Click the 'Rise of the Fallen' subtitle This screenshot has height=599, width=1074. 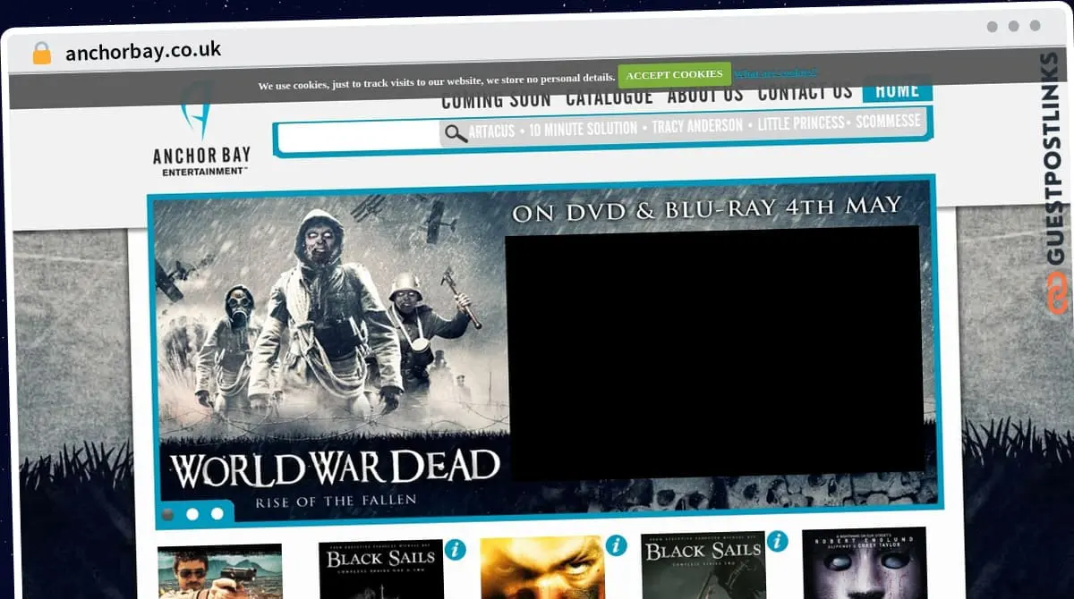coord(336,501)
